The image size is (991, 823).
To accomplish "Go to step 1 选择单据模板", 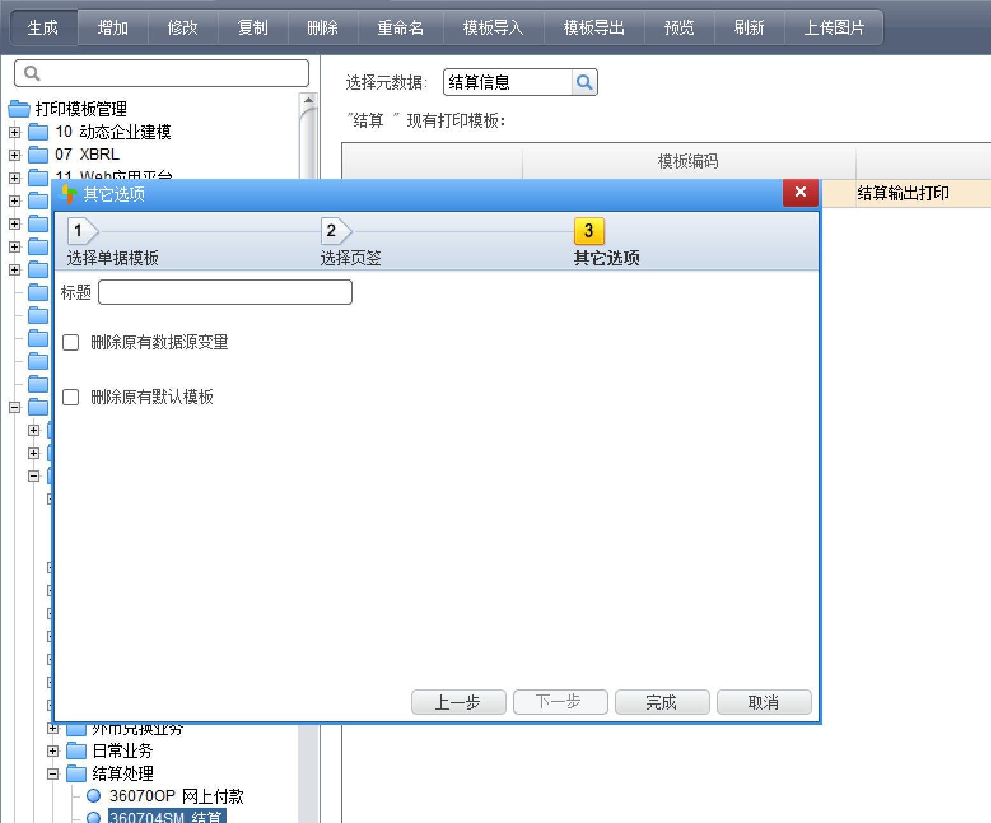I will click(113, 242).
